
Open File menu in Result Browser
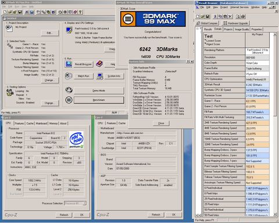202,8
